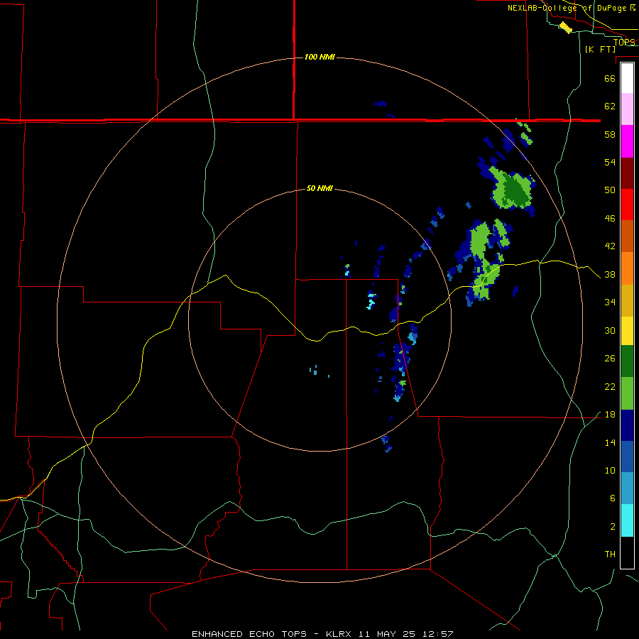Click the 54 legend value
Screen dimensions: 639x639
pos(610,162)
